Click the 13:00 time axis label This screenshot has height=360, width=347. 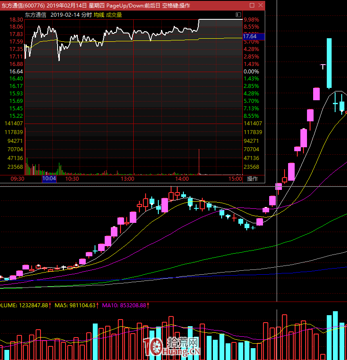pos(128,178)
